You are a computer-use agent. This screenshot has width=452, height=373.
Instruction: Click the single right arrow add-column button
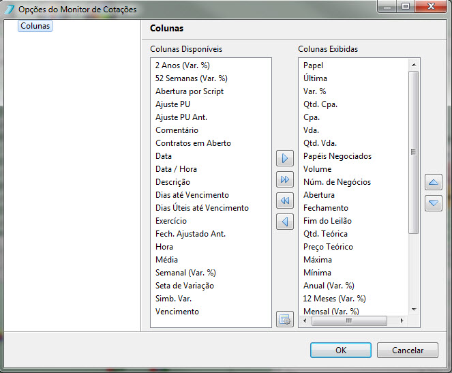click(285, 158)
